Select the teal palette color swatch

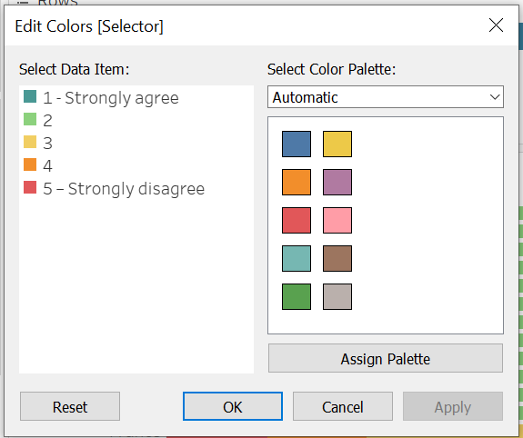[297, 258]
